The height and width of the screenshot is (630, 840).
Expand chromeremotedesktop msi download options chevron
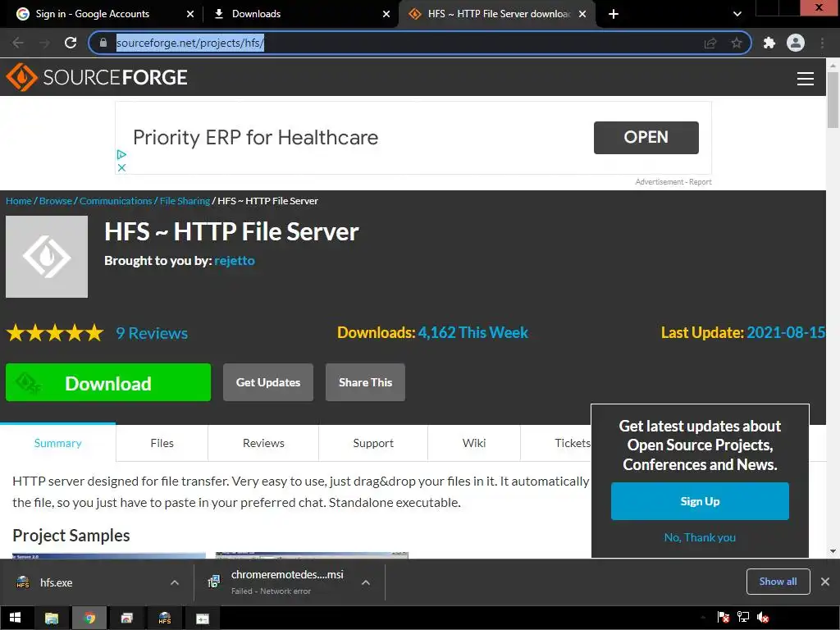365,582
